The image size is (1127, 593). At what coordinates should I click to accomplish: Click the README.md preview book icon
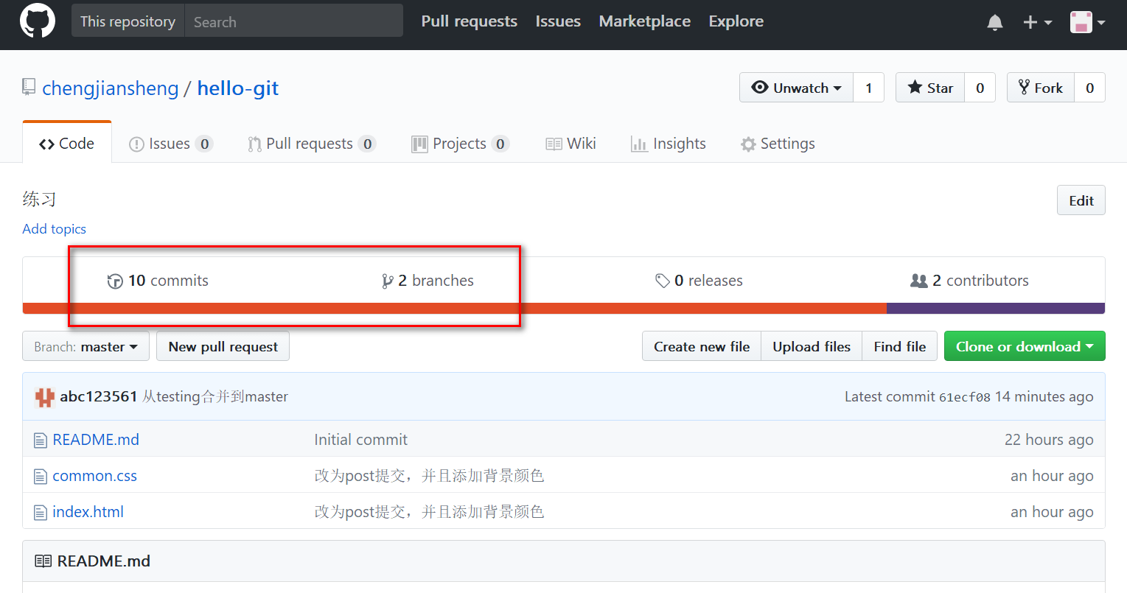click(x=43, y=561)
